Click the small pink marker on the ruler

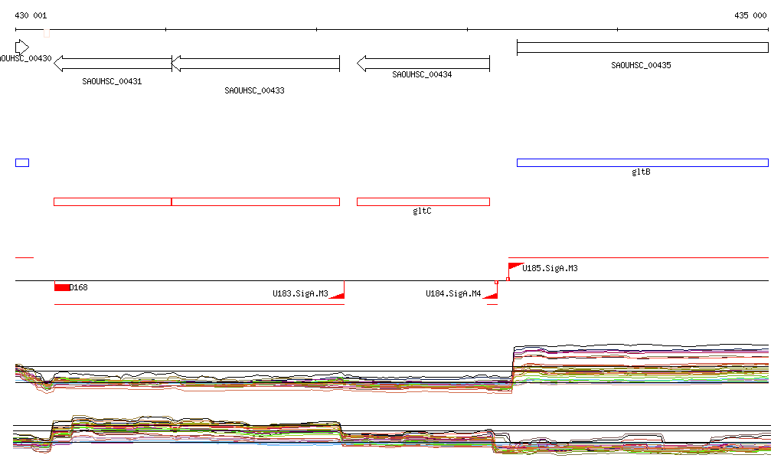click(x=47, y=33)
